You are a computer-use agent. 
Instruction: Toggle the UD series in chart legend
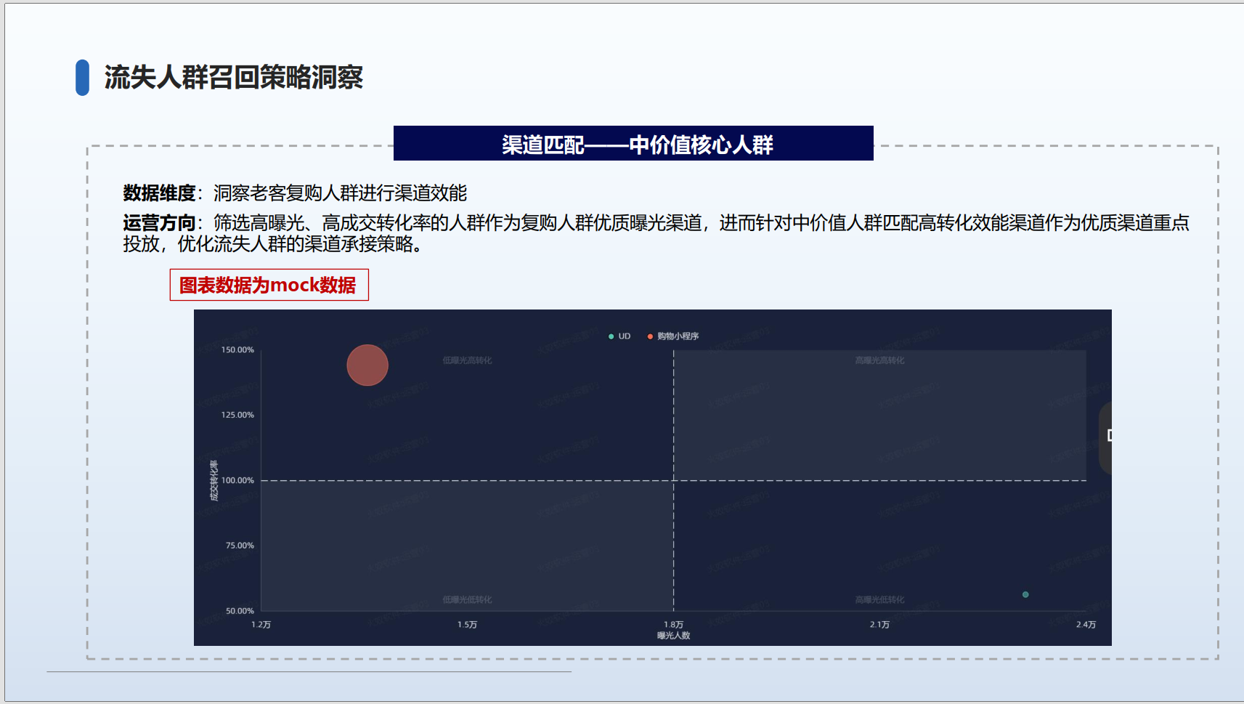tap(620, 336)
